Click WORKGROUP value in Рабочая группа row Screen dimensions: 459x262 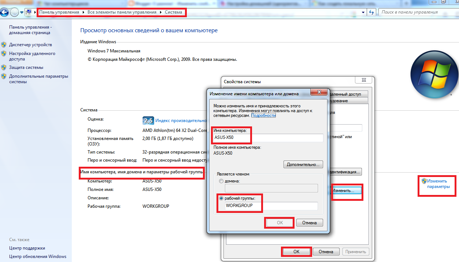156,206
